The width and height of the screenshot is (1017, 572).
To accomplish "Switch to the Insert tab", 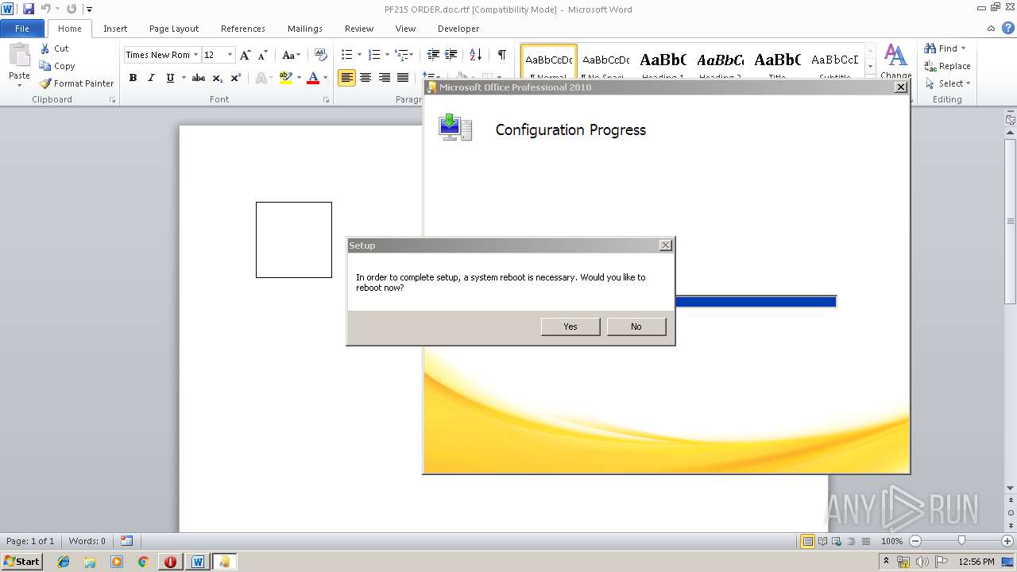I will pos(115,29).
